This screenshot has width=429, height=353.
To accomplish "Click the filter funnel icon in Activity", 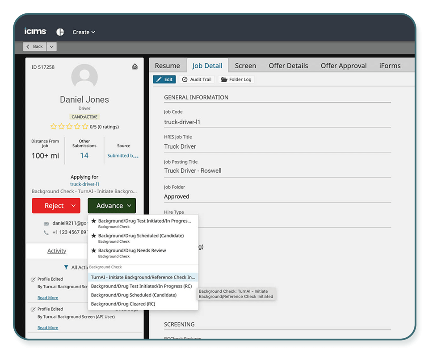I will point(66,267).
